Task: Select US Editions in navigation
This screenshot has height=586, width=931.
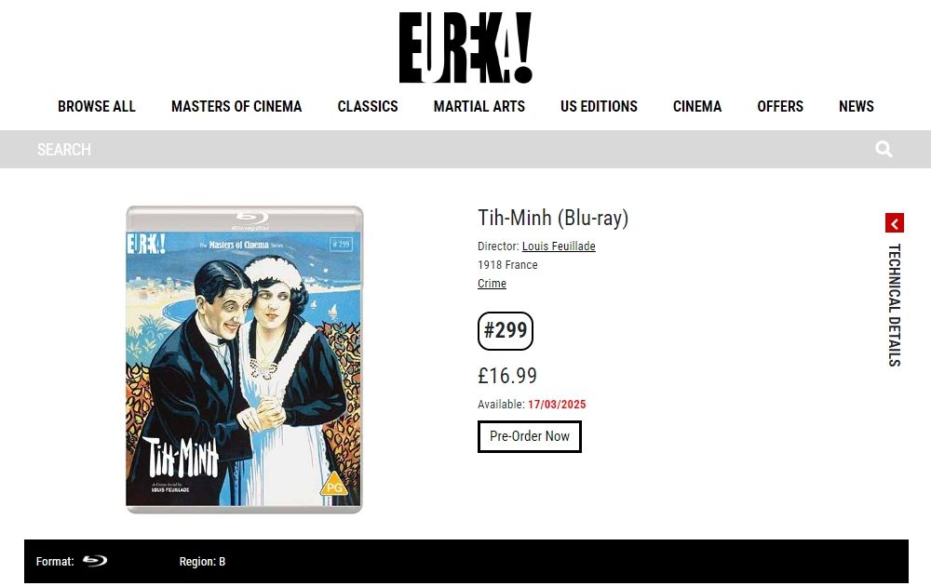Action: [x=599, y=107]
